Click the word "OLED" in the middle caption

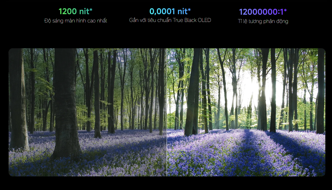204,20
